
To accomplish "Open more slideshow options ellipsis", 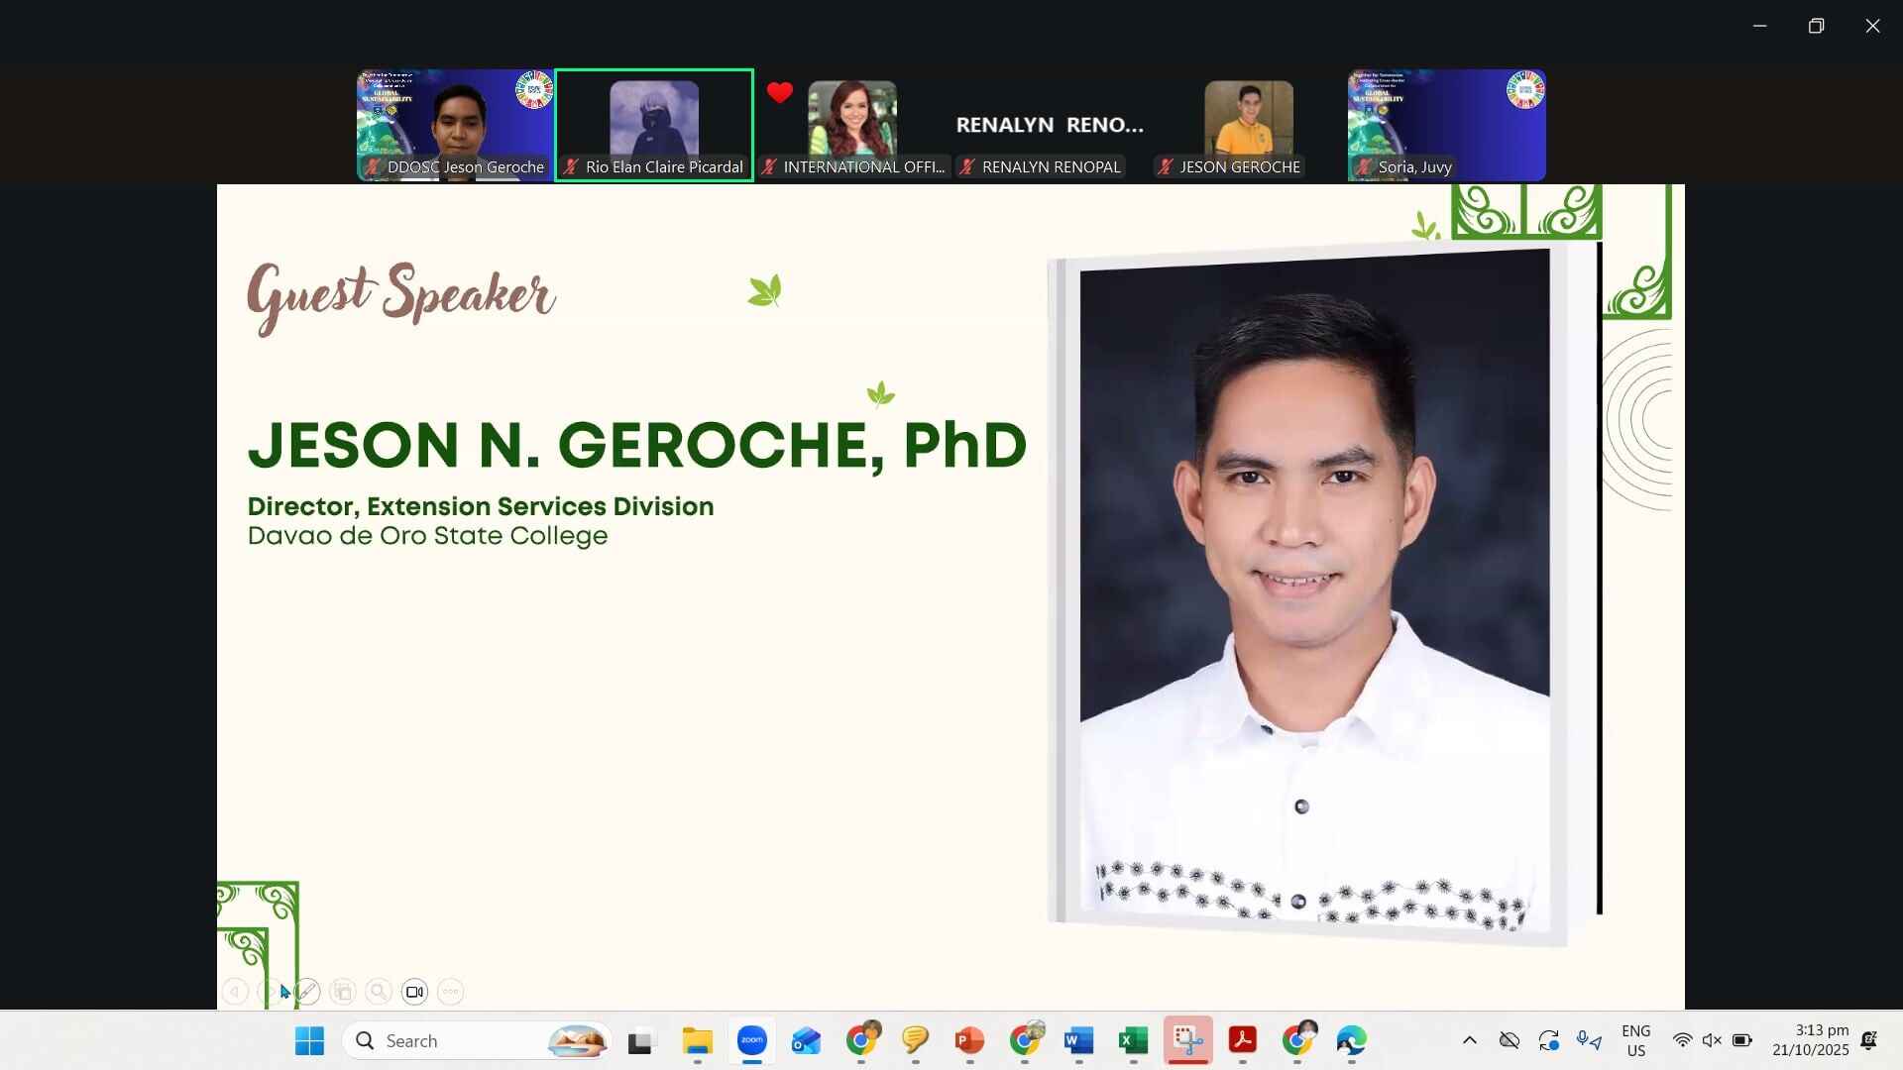I will click(x=450, y=992).
